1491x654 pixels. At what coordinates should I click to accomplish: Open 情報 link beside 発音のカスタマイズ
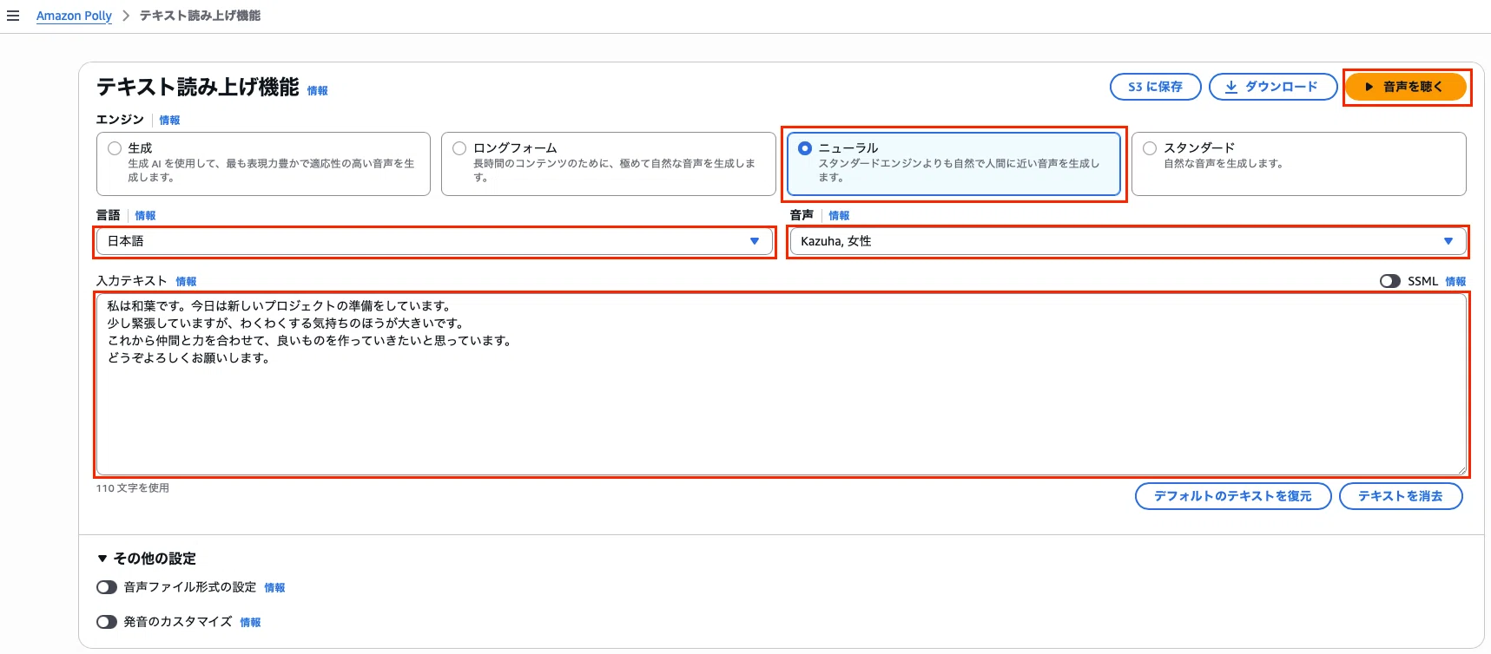[250, 623]
